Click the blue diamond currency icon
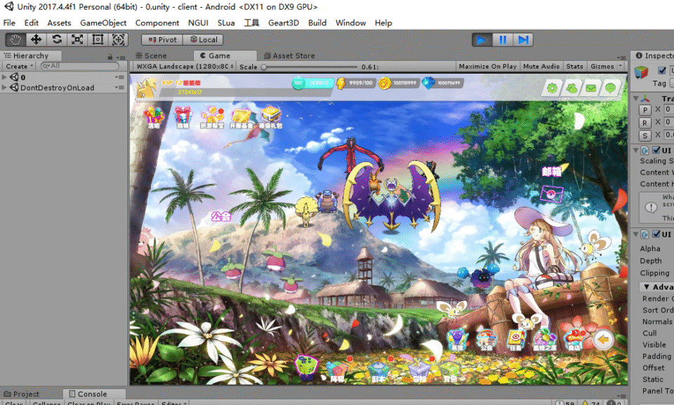This screenshot has height=405, width=674. pyautogui.click(x=428, y=83)
